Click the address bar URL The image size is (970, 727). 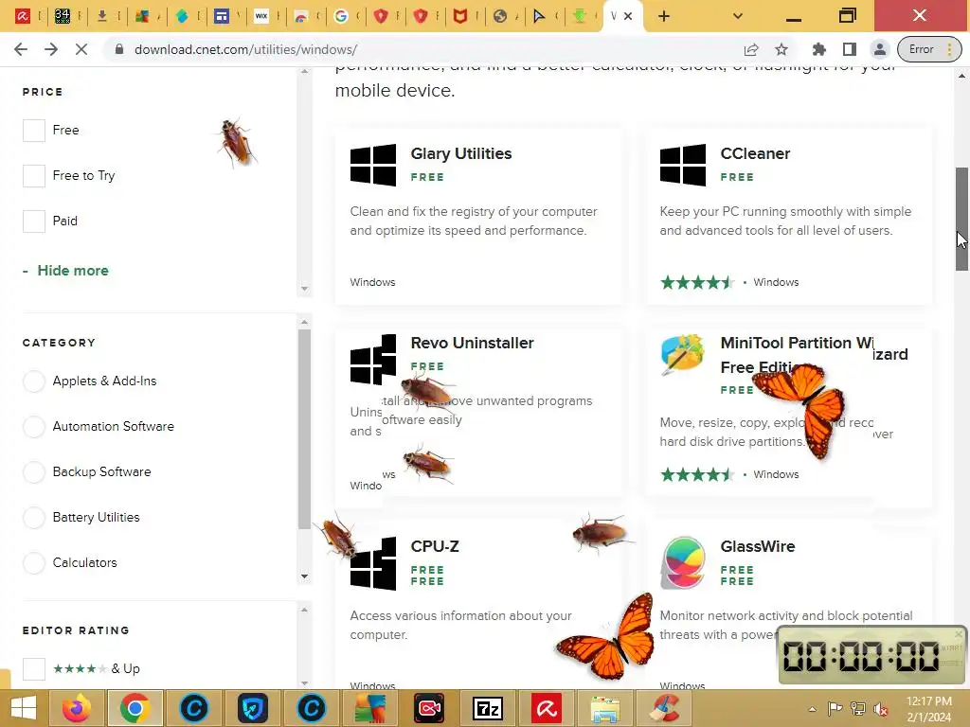point(245,49)
